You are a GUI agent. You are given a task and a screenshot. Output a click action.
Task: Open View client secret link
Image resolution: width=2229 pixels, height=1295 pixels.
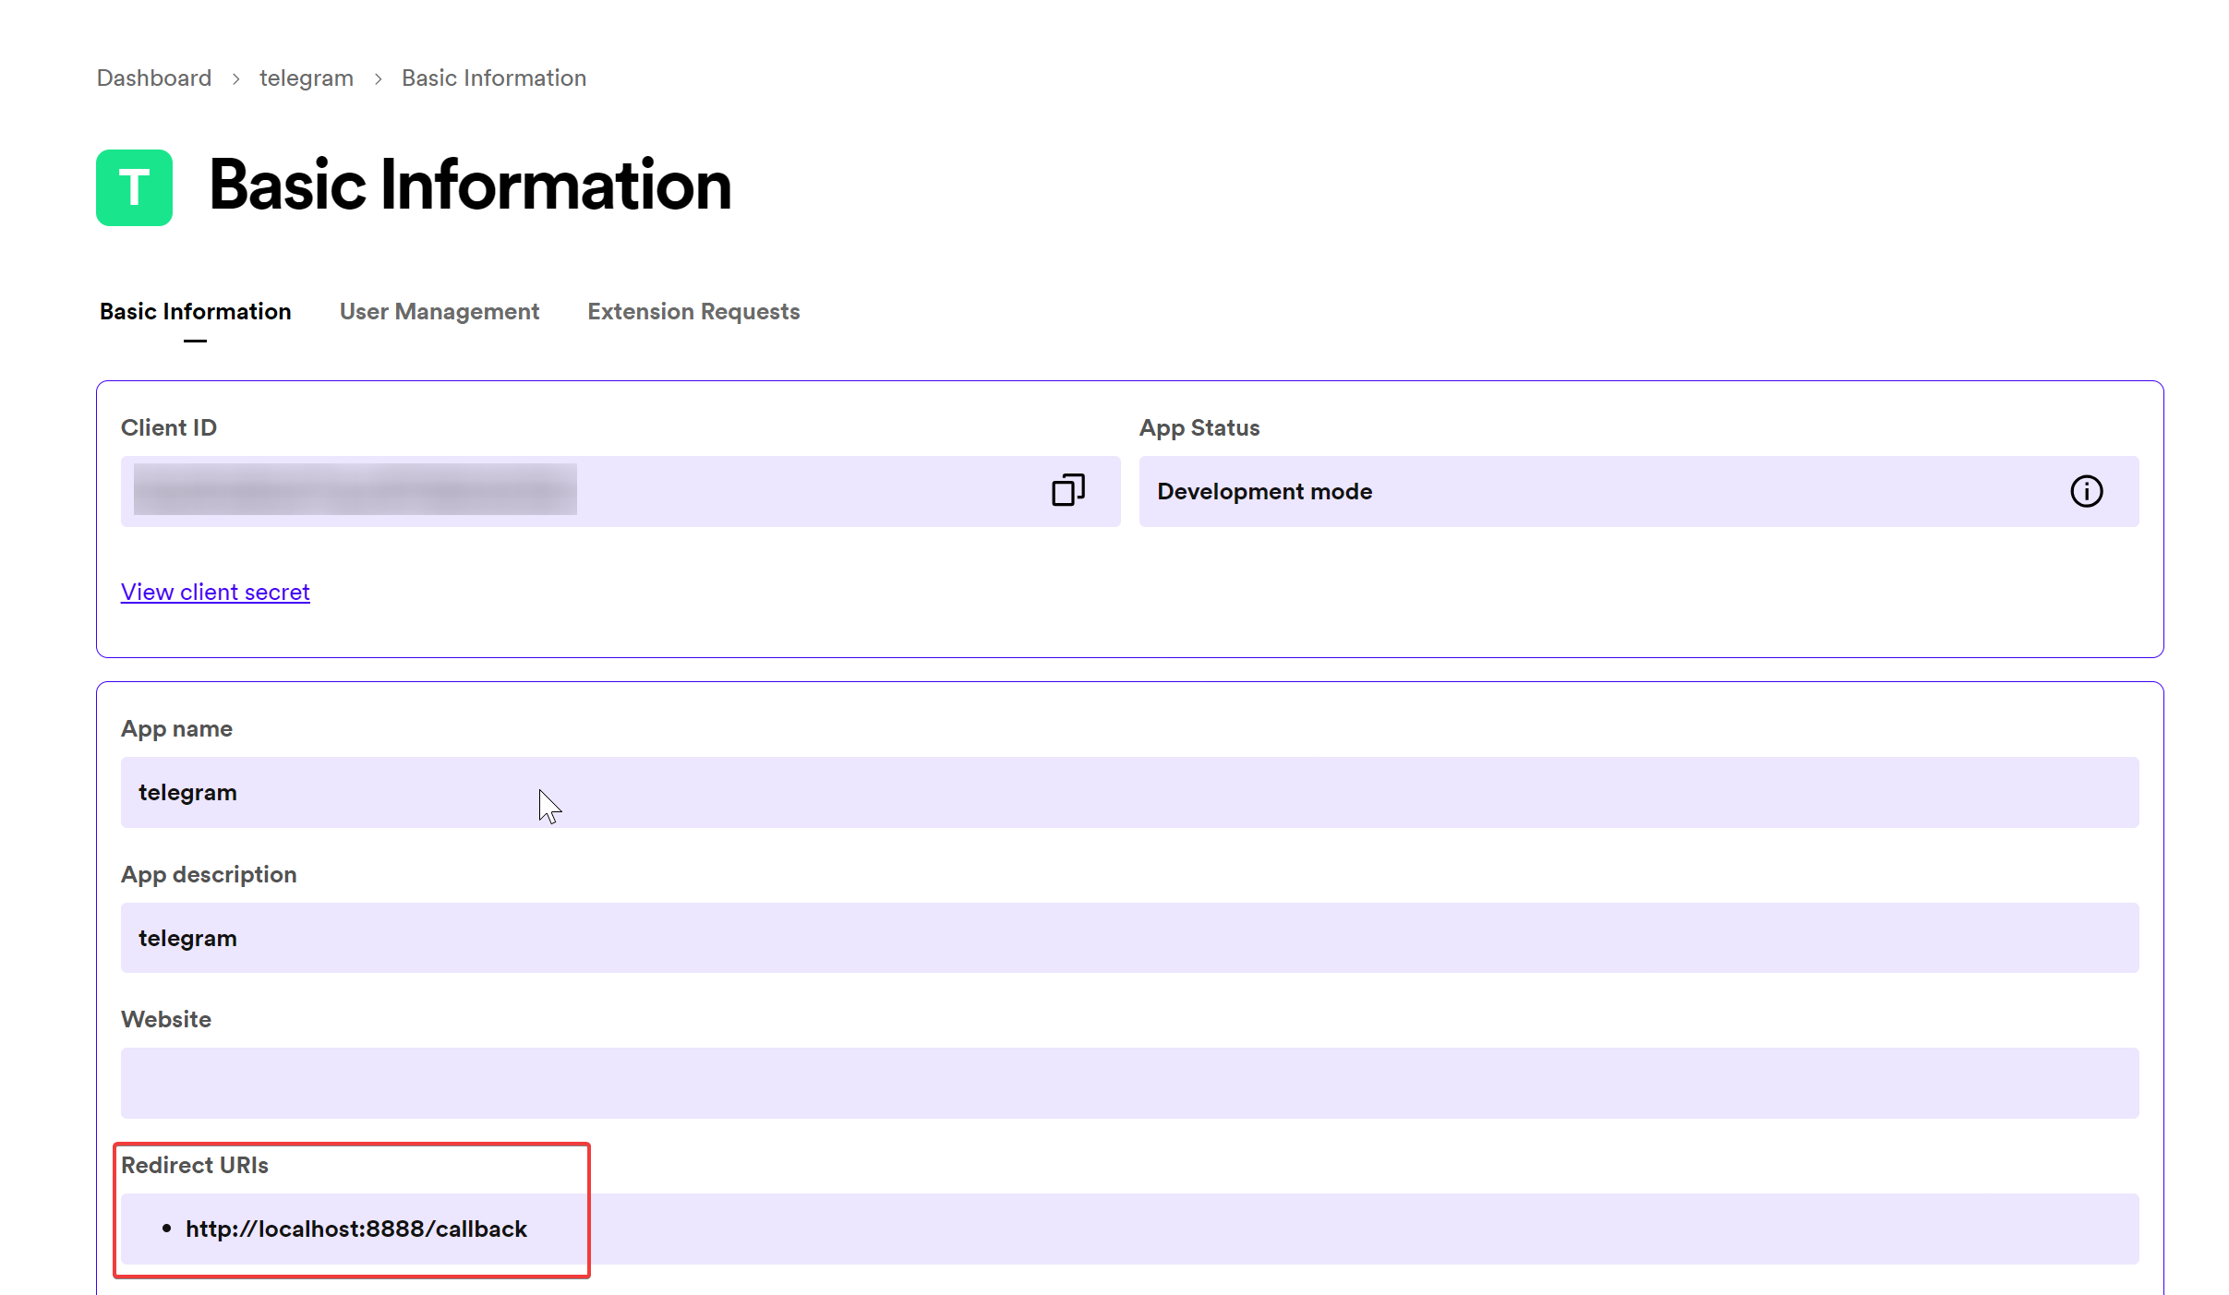click(x=215, y=593)
